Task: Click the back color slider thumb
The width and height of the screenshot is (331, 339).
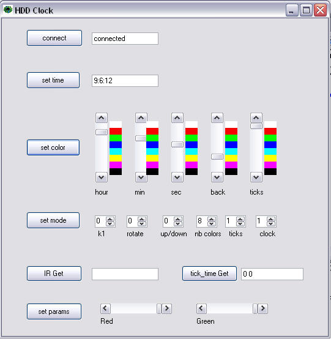Action: tap(217, 157)
